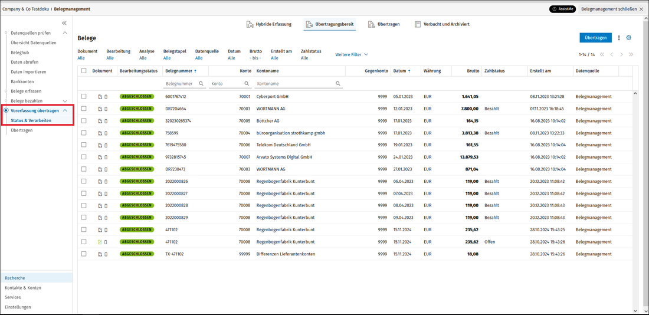
Task: Collapse the Datenquellen prüfen section
Action: click(65, 32)
